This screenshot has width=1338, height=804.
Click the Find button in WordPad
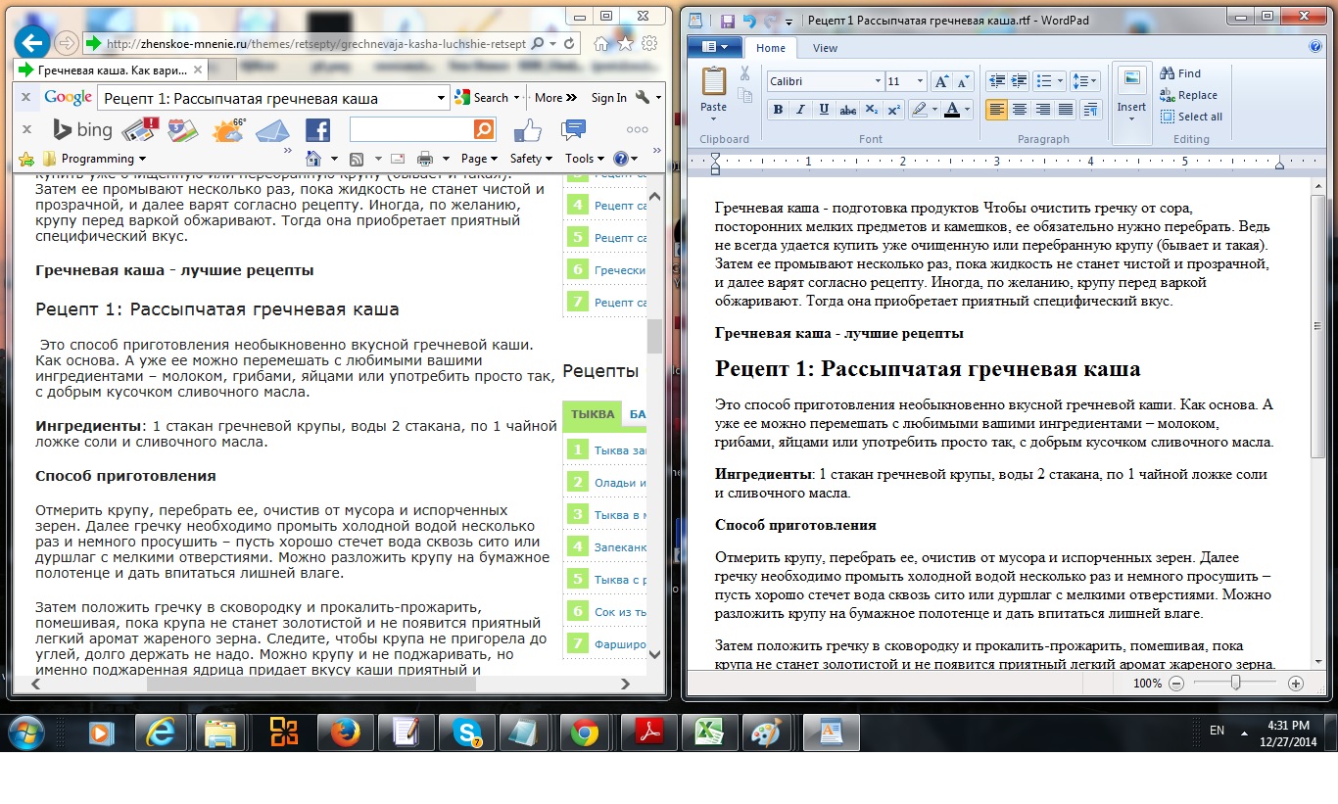tap(1180, 73)
